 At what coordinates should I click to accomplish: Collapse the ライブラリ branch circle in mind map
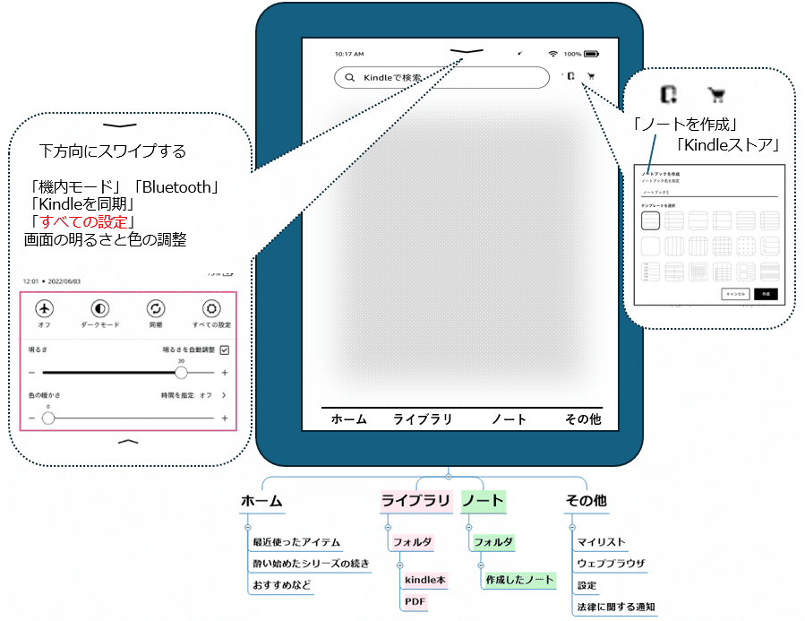pyautogui.click(x=388, y=528)
